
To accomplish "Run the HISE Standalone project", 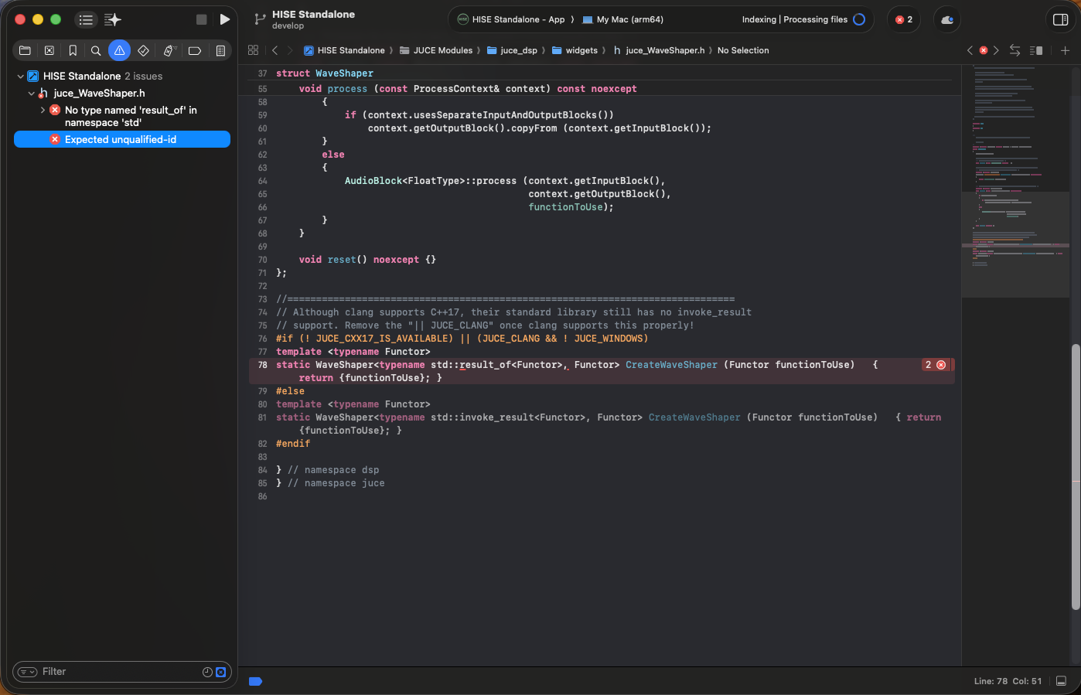I will click(225, 19).
